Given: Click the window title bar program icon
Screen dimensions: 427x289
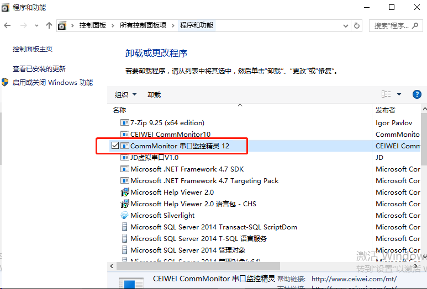Looking at the screenshot, I should click(5, 8).
